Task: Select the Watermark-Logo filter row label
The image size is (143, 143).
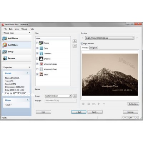Action: tap(50, 64)
